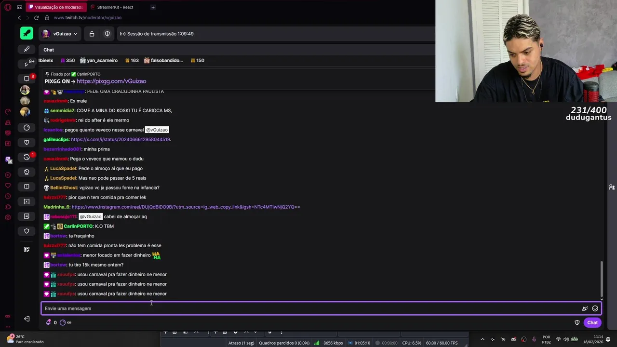Open the widget edit icon in mod sidebar
Screen dimensions: 617x347
tap(27, 249)
